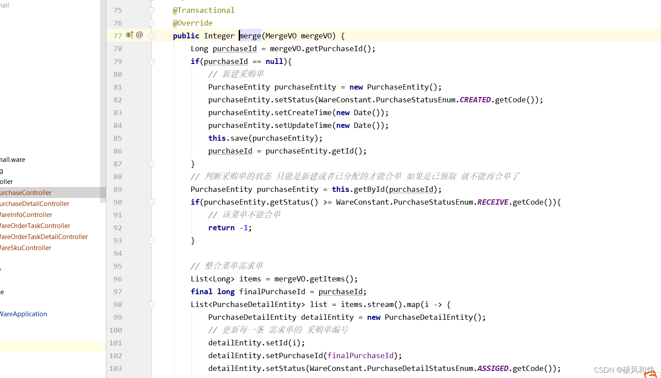This screenshot has height=378, width=661.
Task: Click the 整合菜单需求单 comment on line 95
Action: click(x=227, y=266)
